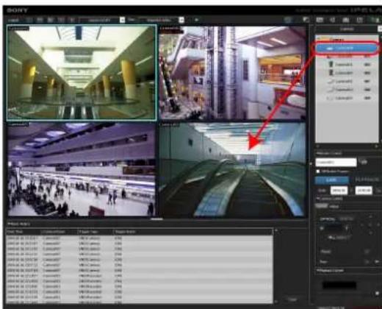Viewport: 382px width, 309px height.
Task: Pan camera right with the pan pad arrow
Action: click(379, 224)
